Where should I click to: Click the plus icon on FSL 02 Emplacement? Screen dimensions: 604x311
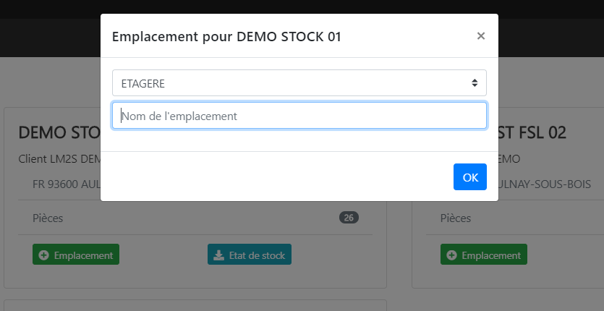pos(451,255)
